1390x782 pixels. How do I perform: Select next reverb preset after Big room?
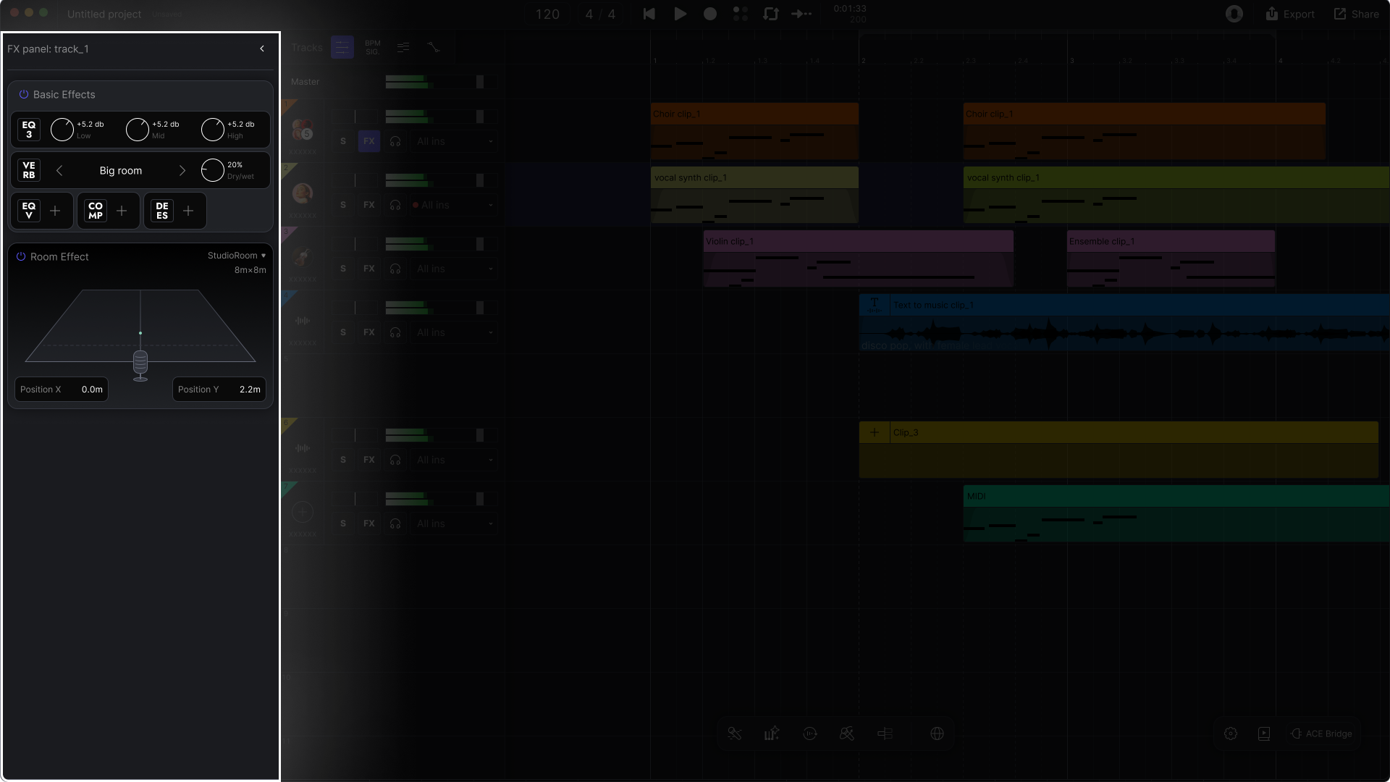[x=182, y=171]
